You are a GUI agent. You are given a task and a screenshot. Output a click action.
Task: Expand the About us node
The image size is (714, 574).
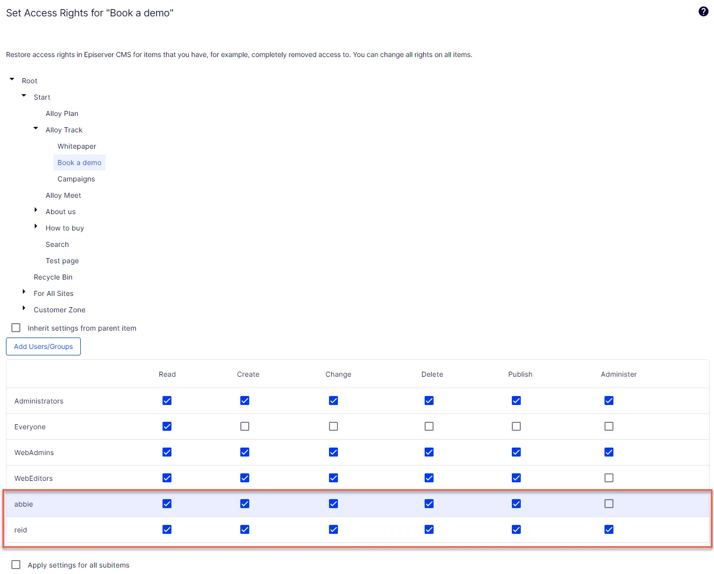pyautogui.click(x=36, y=210)
